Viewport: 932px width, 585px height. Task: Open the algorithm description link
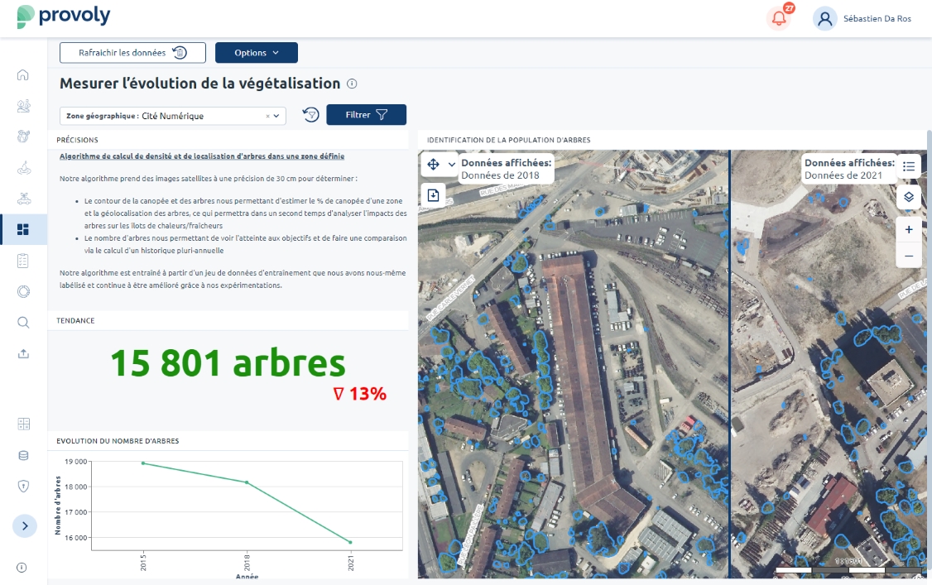202,156
